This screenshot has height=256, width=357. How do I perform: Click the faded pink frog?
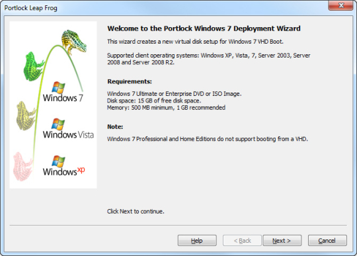pos(22,167)
